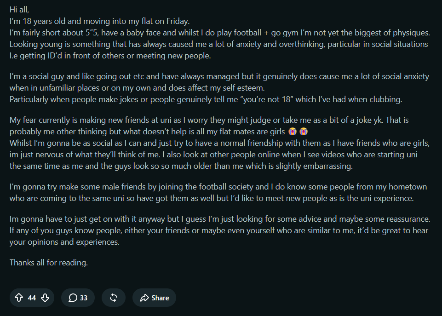Viewport: 442px width, 316px height.
Task: Upvote the post with the up arrow
Action: [x=19, y=298]
